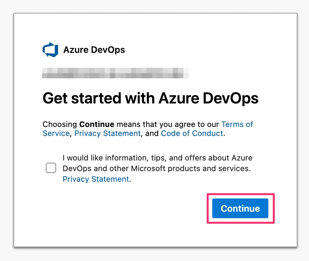The image size is (309, 261).
Task: Click the Azure DevOps logo icon
Action: point(50,50)
